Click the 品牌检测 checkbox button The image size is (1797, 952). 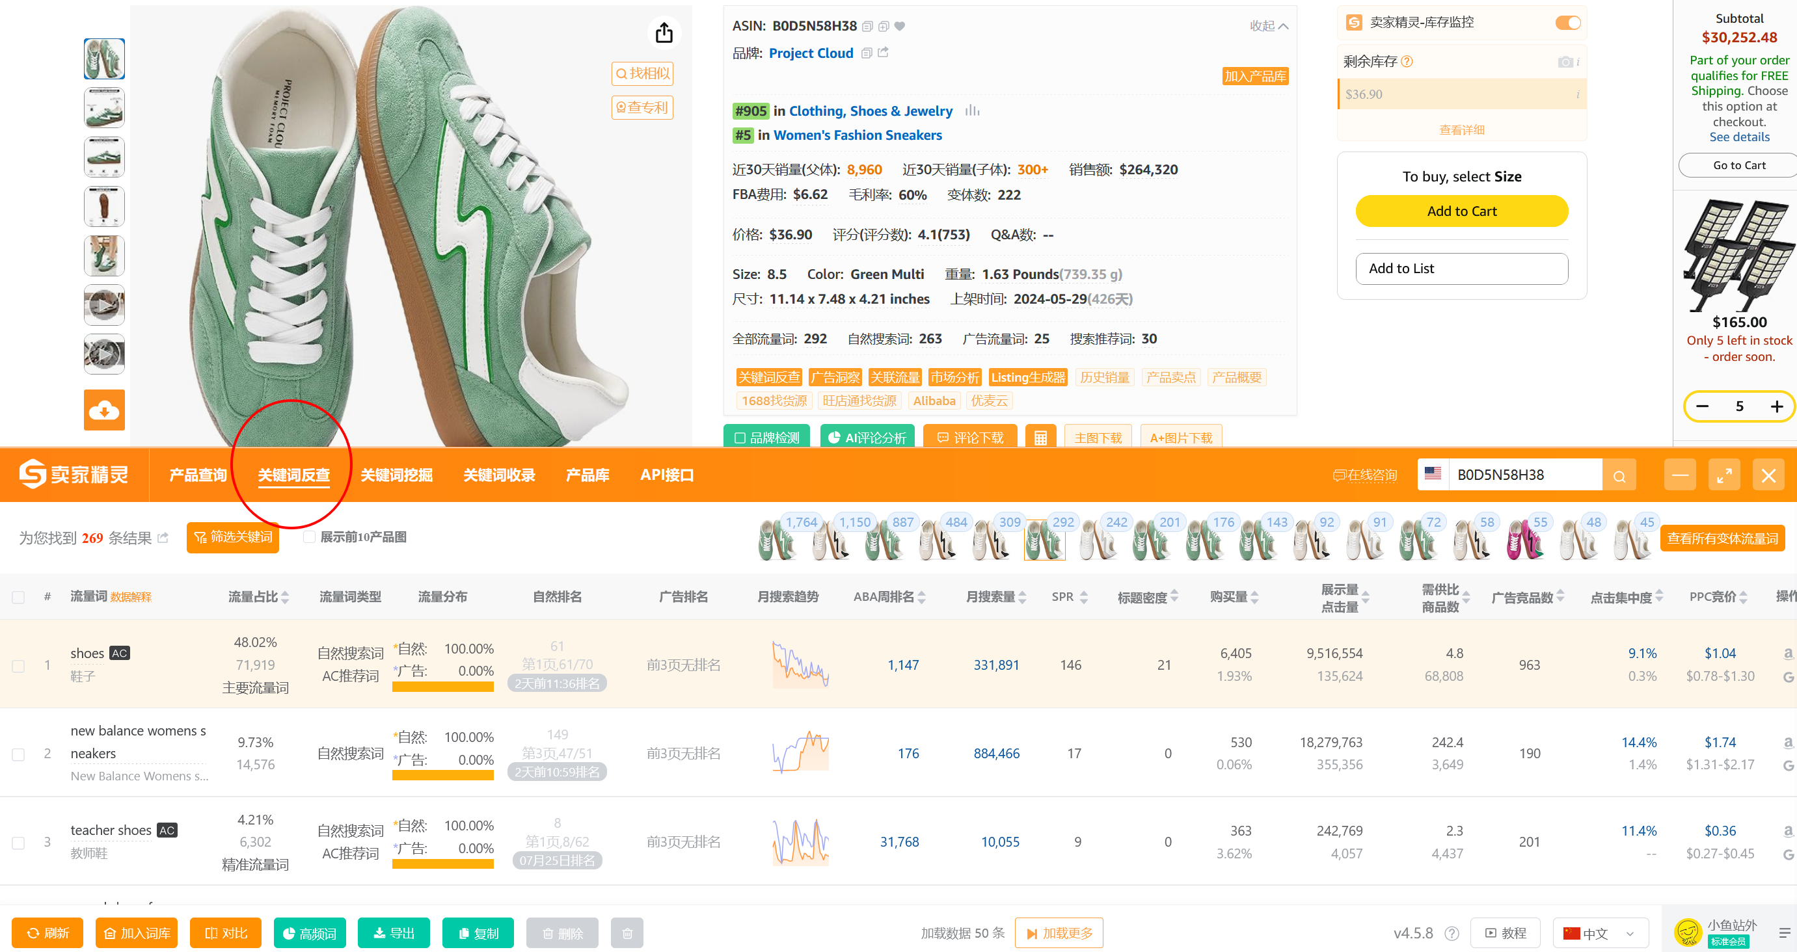tap(766, 437)
